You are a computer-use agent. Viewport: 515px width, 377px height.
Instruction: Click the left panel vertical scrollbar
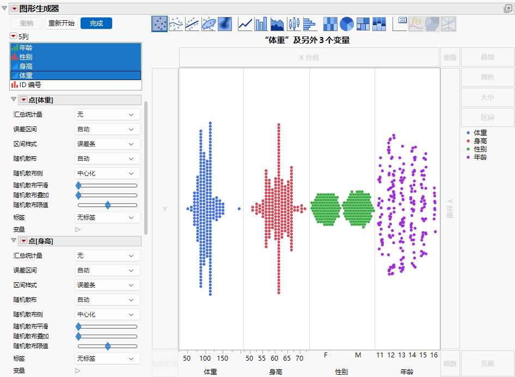coord(146,168)
